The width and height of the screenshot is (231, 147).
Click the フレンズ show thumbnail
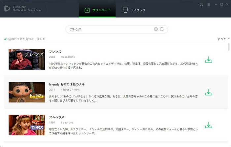27,59
